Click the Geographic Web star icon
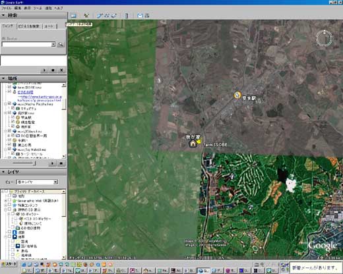Screen dimensions: 343x274 click(15, 201)
